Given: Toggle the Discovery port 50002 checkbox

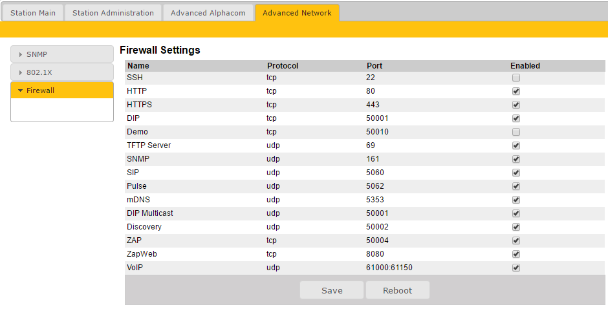Looking at the screenshot, I should coord(516,227).
